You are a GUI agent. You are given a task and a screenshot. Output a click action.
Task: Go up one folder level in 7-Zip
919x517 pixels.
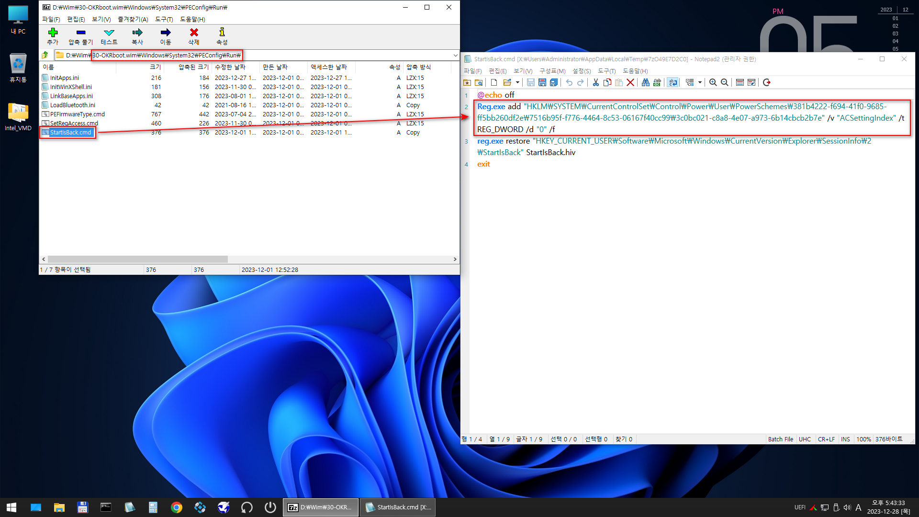pos(45,55)
